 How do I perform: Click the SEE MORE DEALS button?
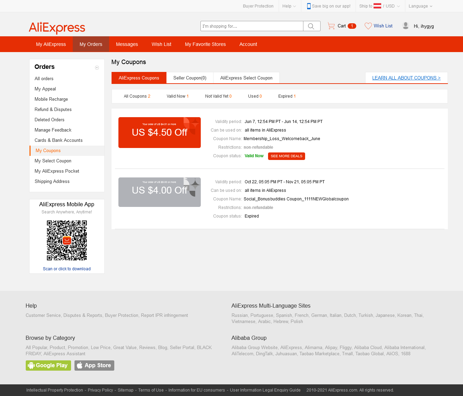(287, 156)
